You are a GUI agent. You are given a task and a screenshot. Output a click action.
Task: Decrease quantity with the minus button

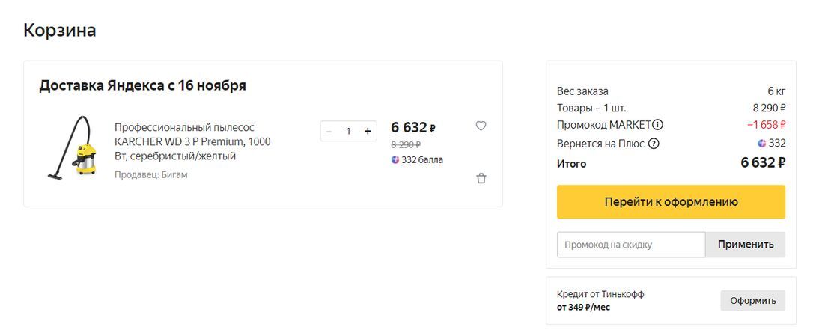(x=329, y=131)
